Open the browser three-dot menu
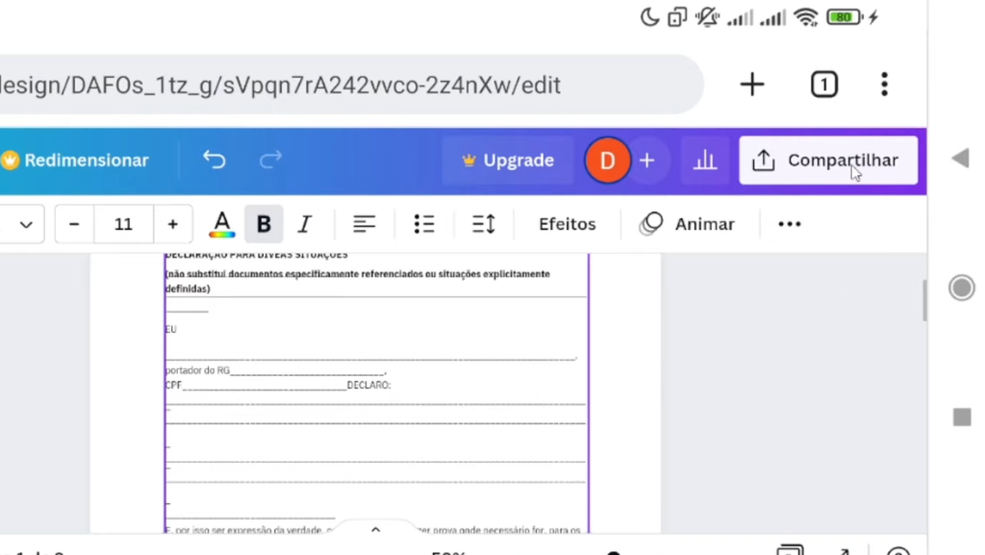This screenshot has height=555, width=985. (x=885, y=85)
